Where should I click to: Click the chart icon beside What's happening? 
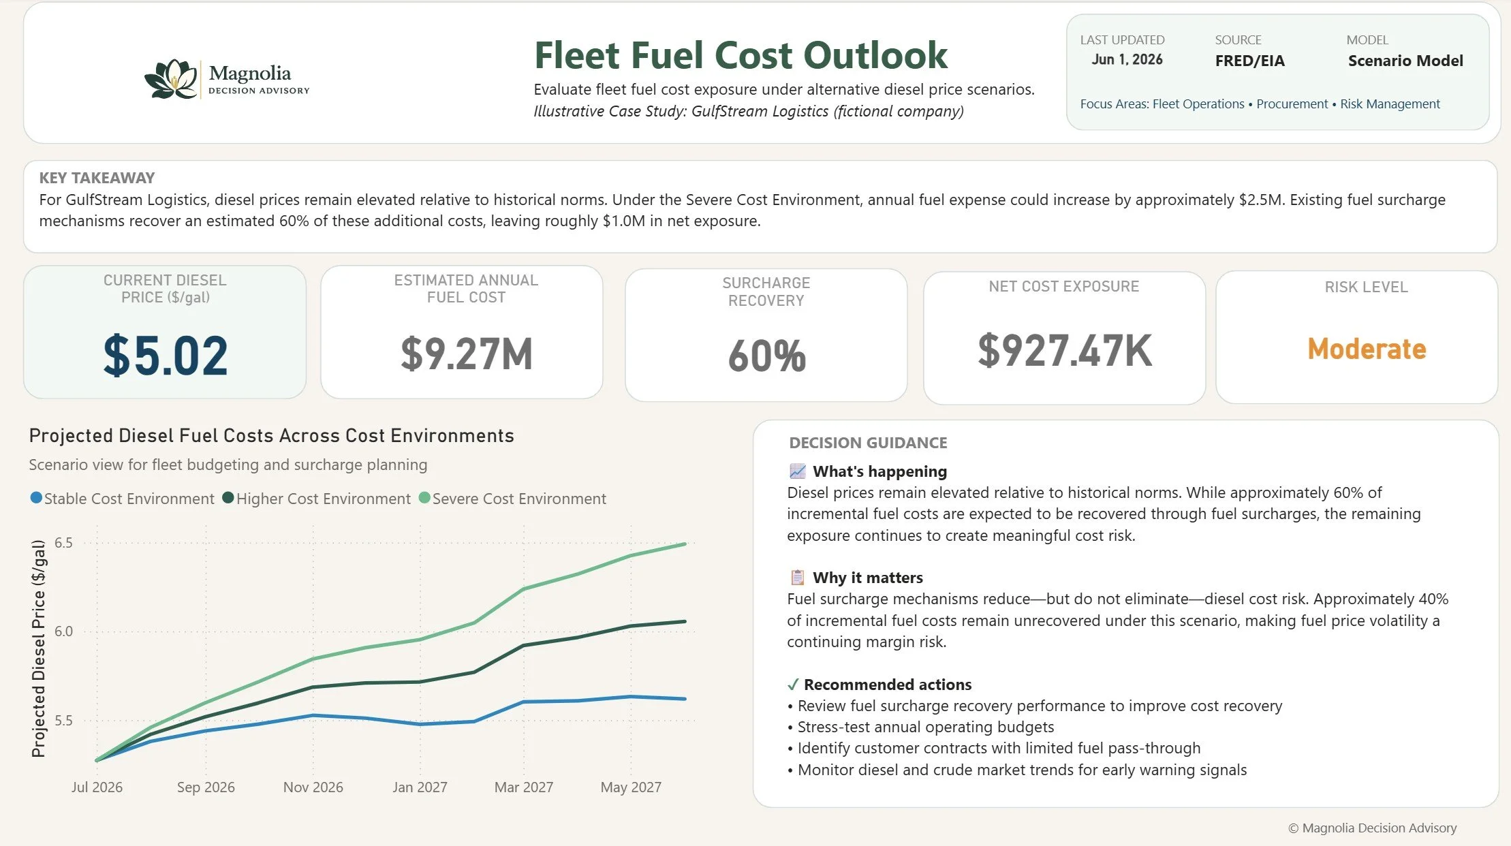click(x=797, y=471)
